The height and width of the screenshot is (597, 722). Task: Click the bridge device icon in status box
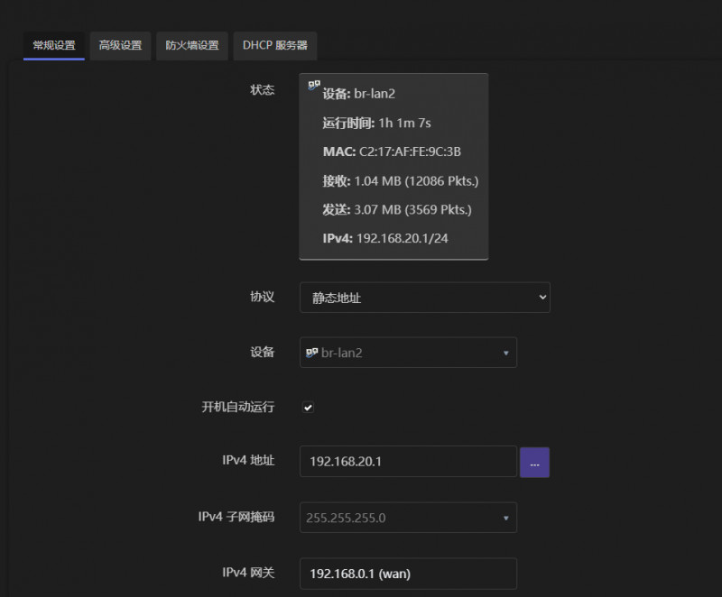click(314, 86)
